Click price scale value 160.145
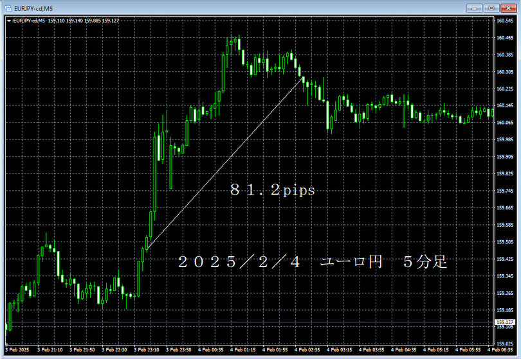The image size is (521, 359). 505,105
